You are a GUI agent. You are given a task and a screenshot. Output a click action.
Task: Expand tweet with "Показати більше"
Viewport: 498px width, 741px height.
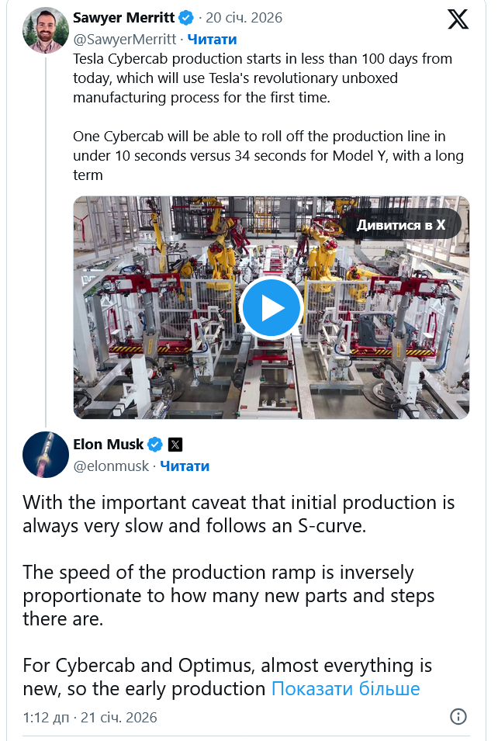(345, 688)
